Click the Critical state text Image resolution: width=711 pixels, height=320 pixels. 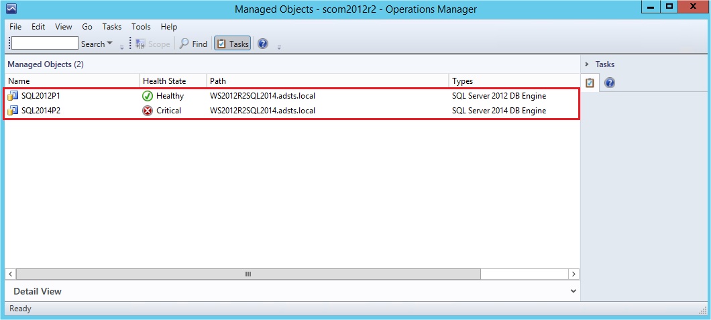[168, 111]
